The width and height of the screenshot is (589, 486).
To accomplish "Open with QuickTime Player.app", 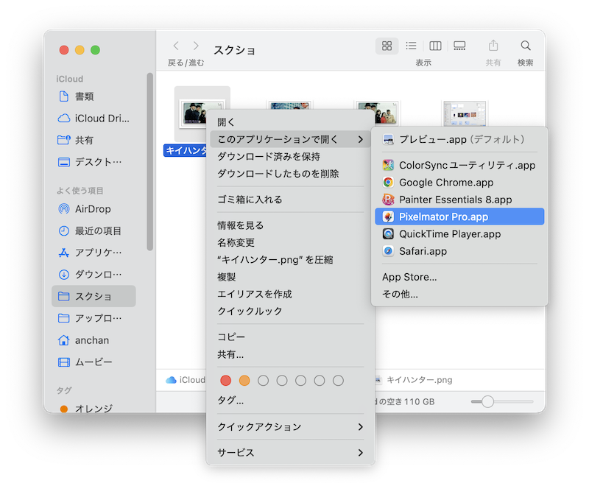I will click(x=459, y=234).
